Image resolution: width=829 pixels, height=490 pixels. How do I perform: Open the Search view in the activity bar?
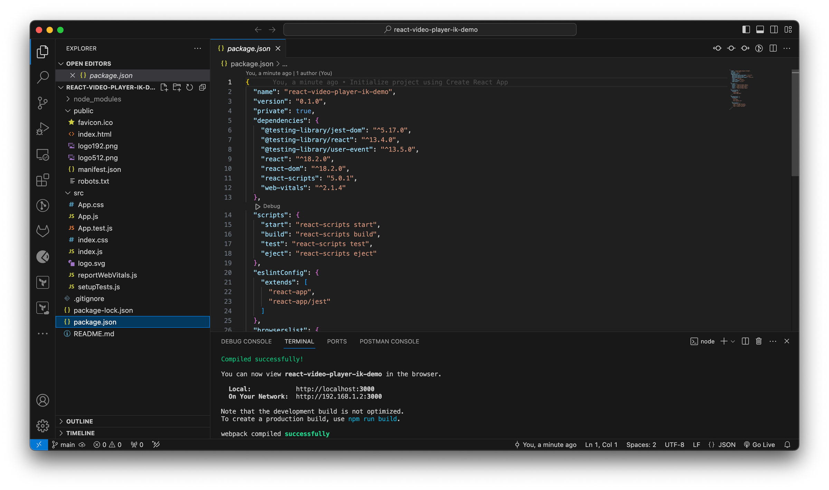[x=42, y=77]
